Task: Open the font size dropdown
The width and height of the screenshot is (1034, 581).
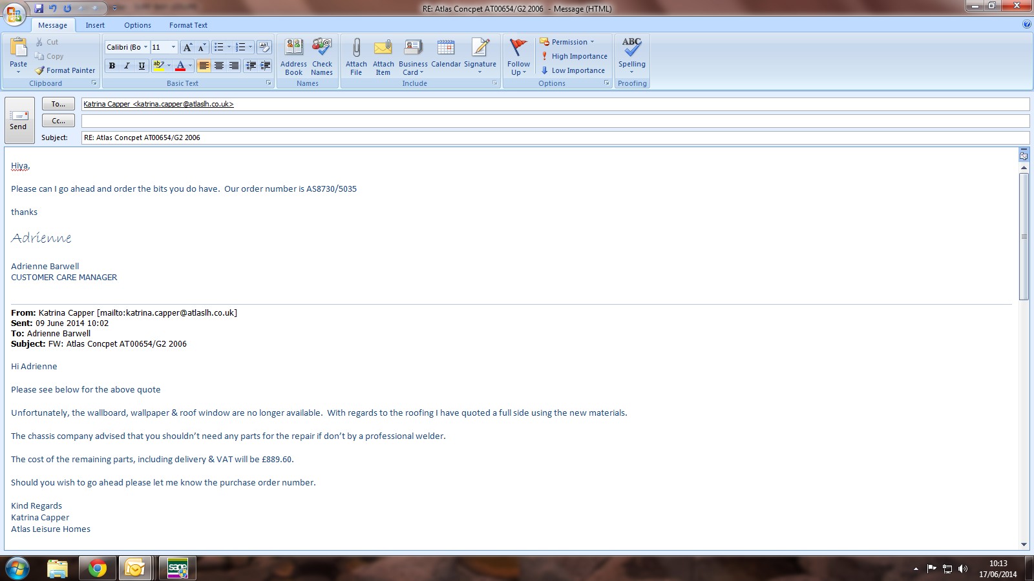Action: (x=173, y=47)
